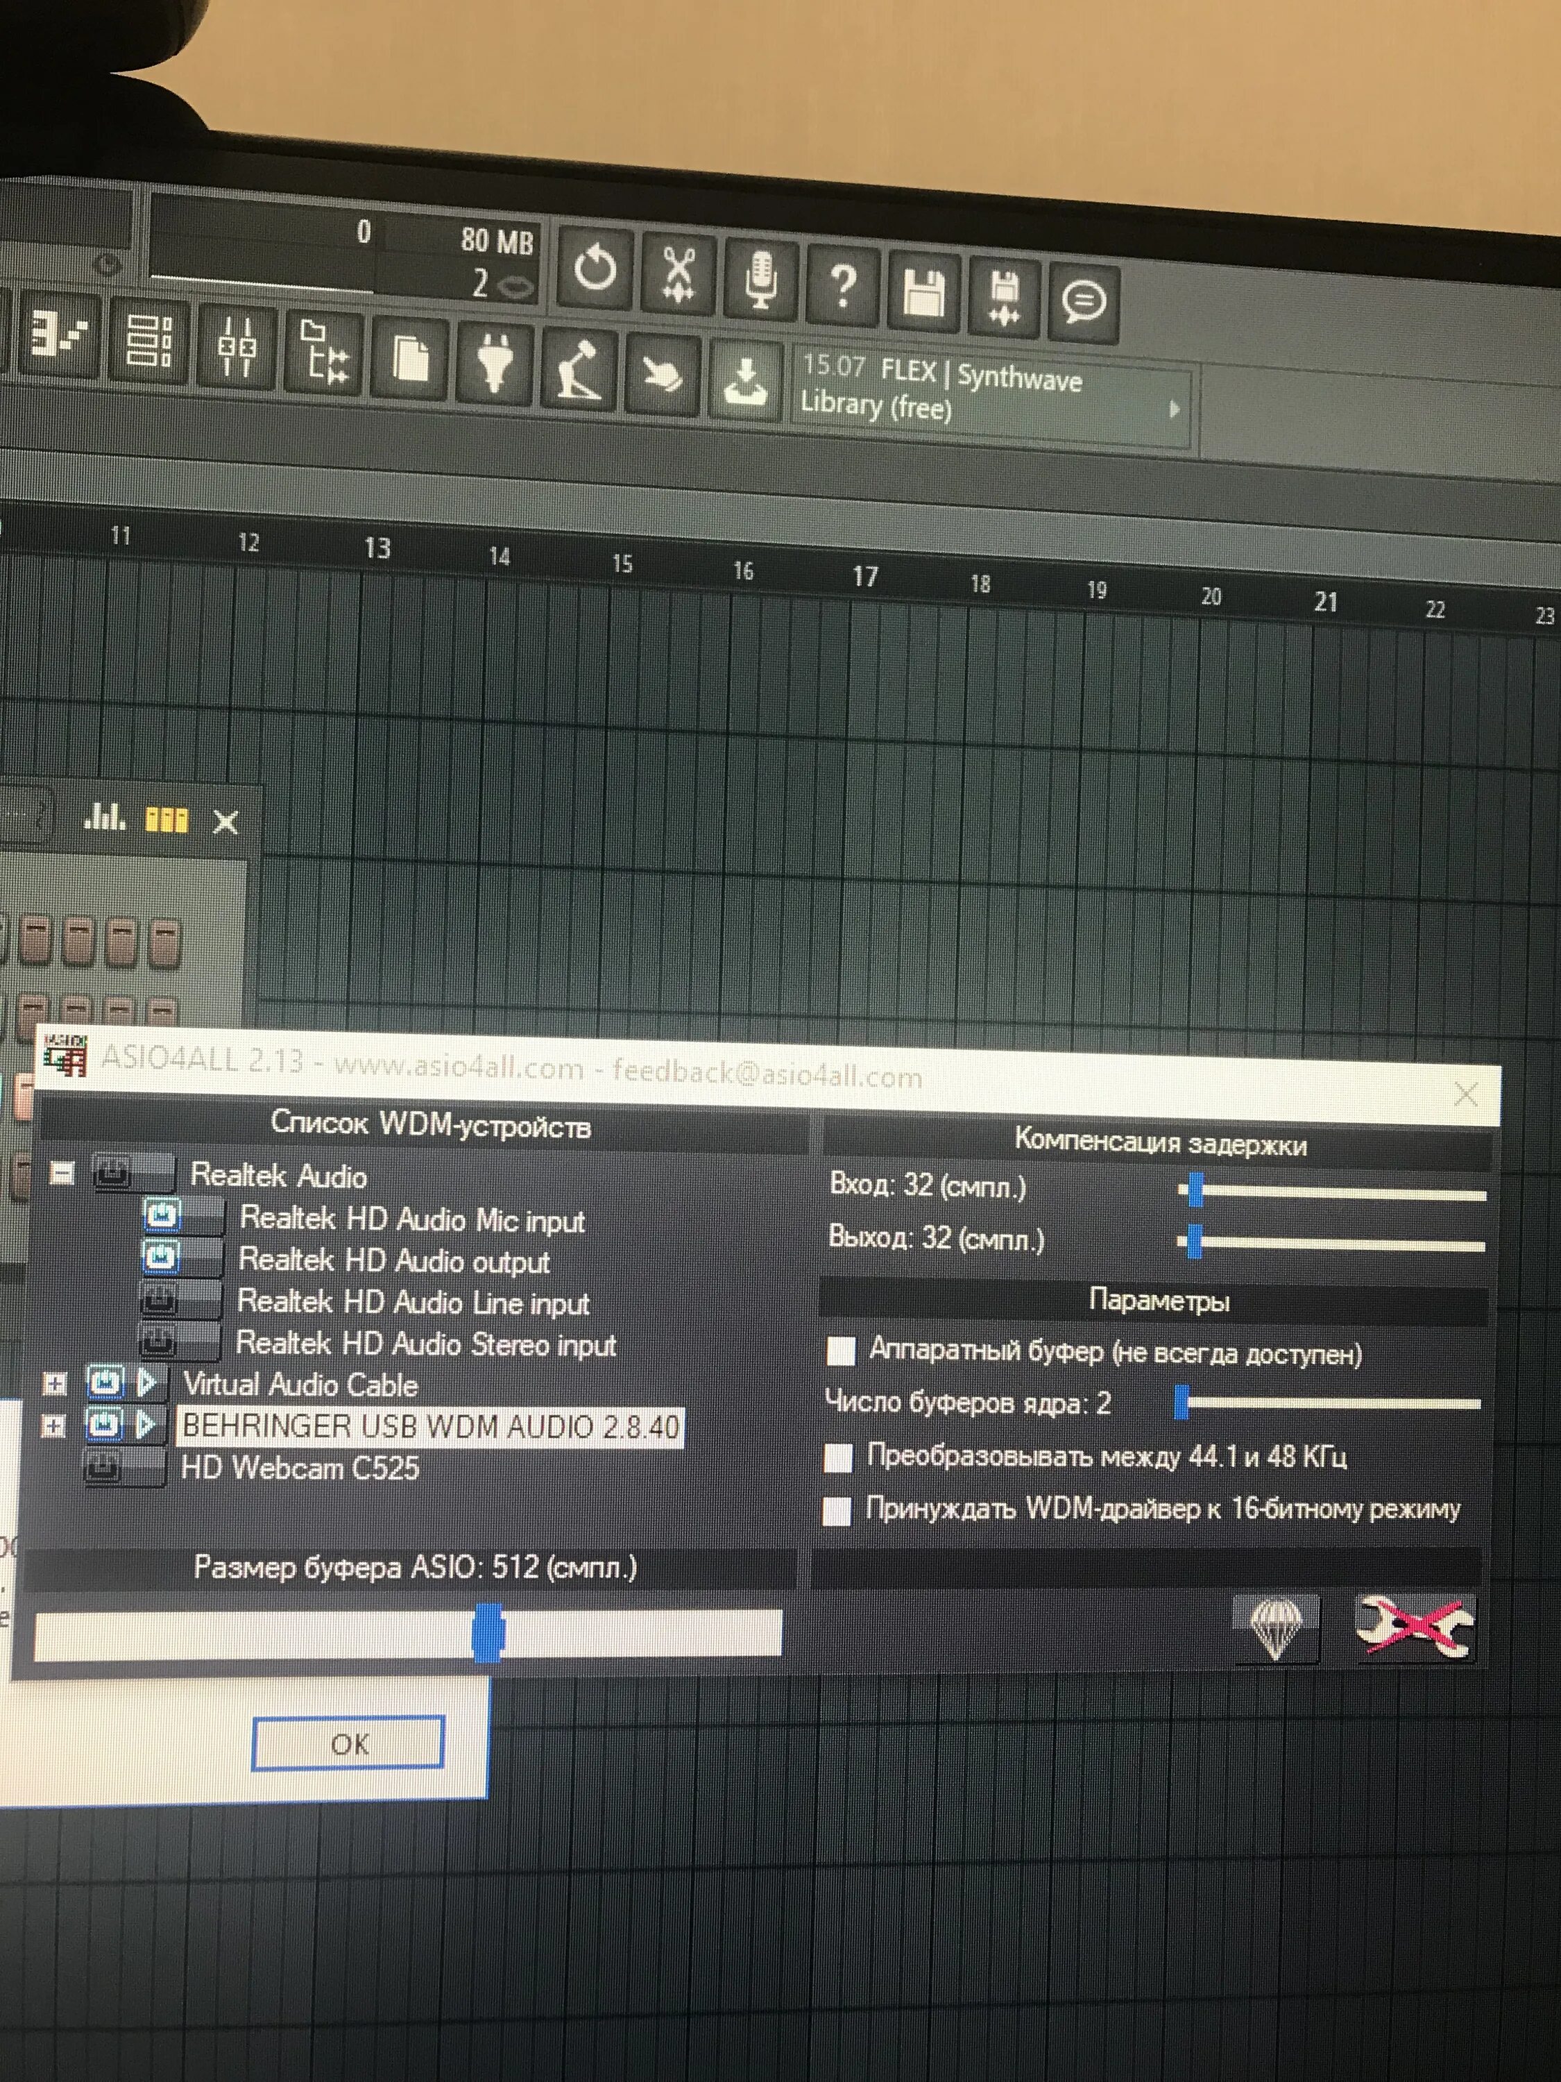The width and height of the screenshot is (1561, 2082).
Task: Select Realtek HD Audio output entry
Action: point(393,1260)
